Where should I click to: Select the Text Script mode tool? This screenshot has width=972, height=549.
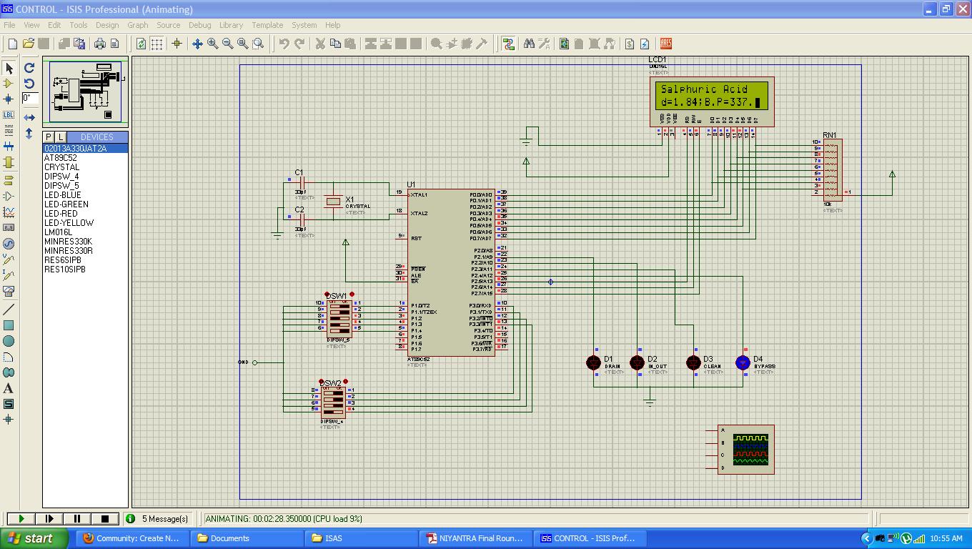pos(9,131)
